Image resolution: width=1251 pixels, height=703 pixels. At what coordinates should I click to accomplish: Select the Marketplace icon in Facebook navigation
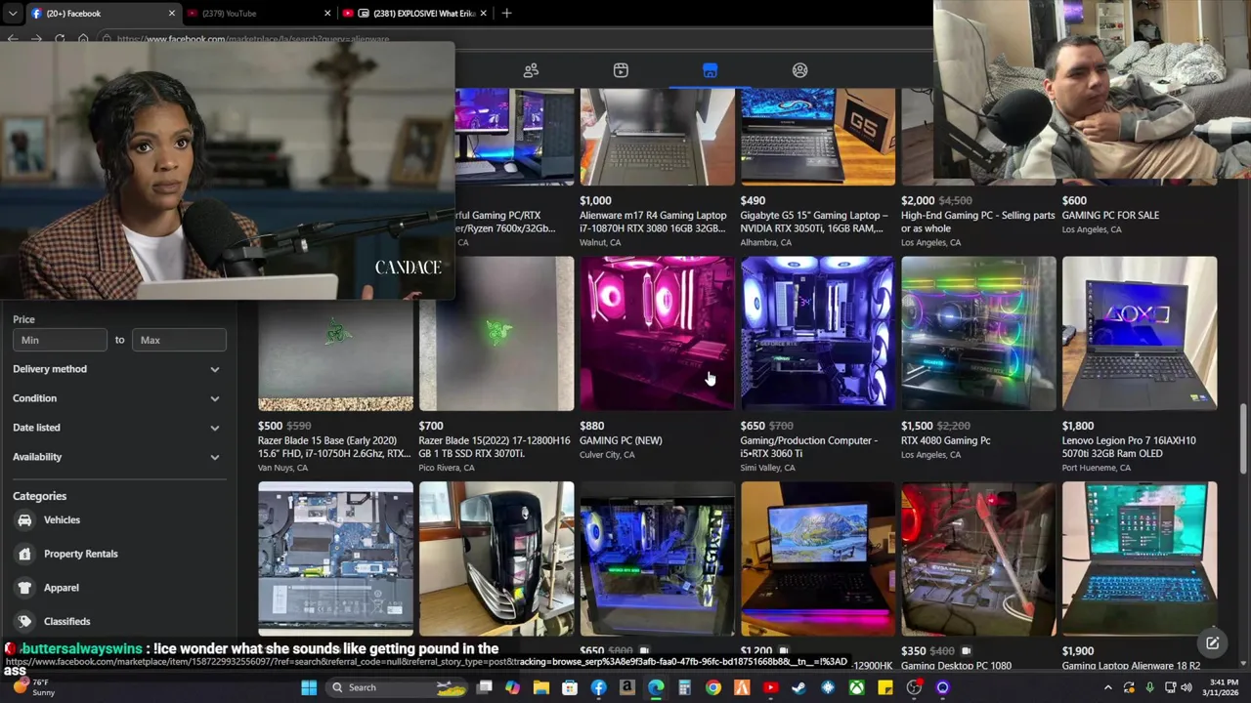[x=710, y=70]
